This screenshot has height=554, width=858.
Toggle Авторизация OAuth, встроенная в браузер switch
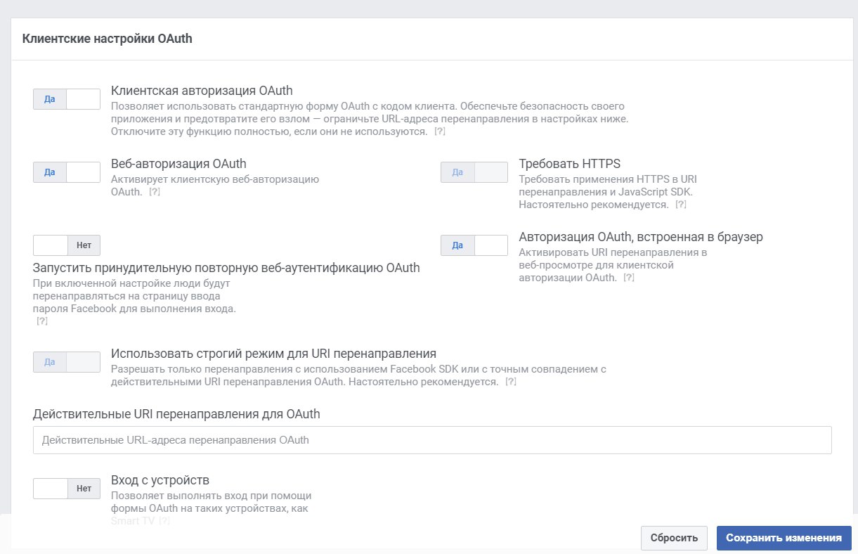474,245
